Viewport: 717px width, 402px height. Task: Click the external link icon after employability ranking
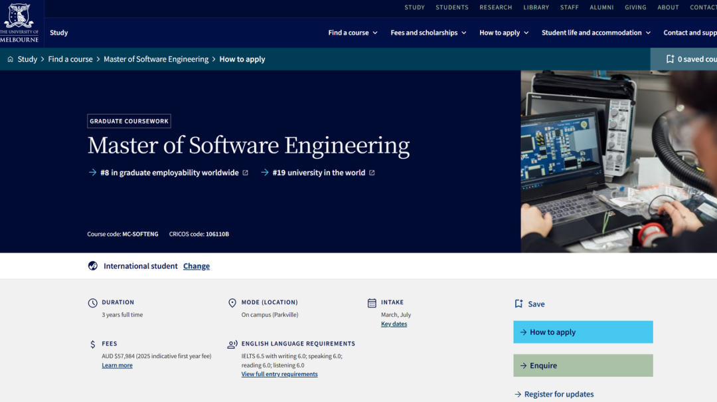click(245, 173)
